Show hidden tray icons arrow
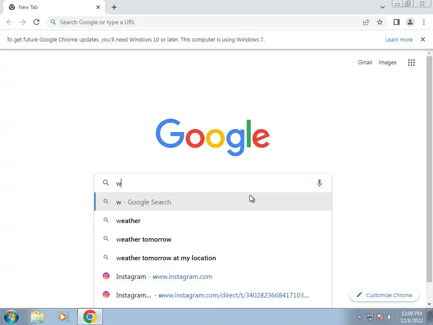The width and height of the screenshot is (433, 325). [359, 317]
